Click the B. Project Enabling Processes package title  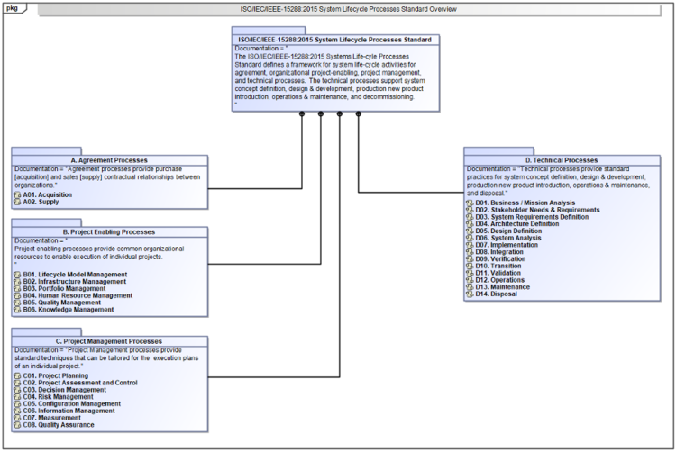pos(109,232)
